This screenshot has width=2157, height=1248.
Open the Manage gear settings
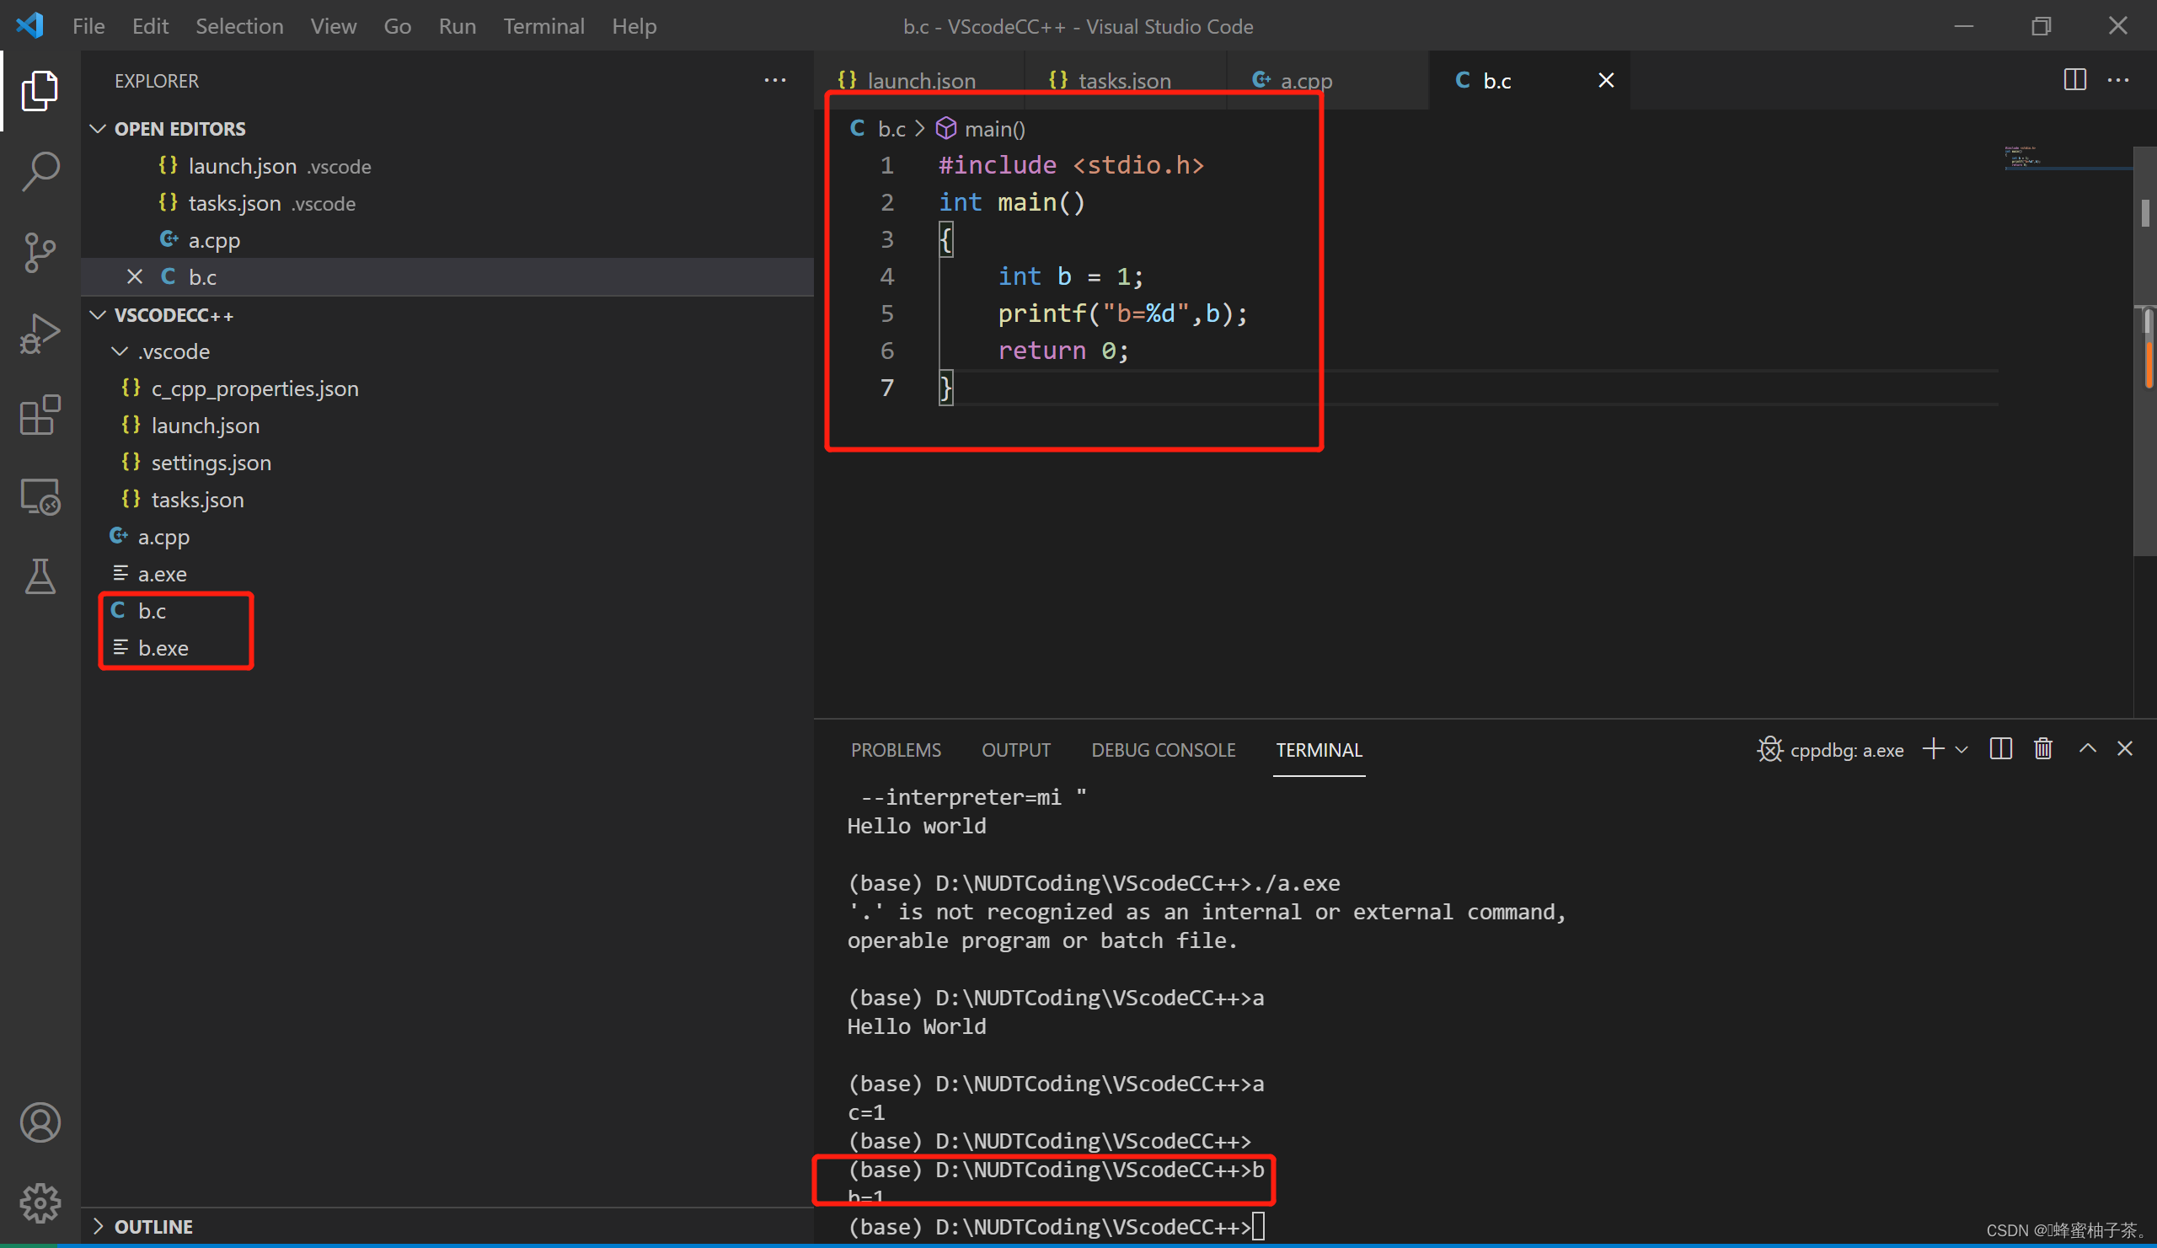pyautogui.click(x=40, y=1203)
